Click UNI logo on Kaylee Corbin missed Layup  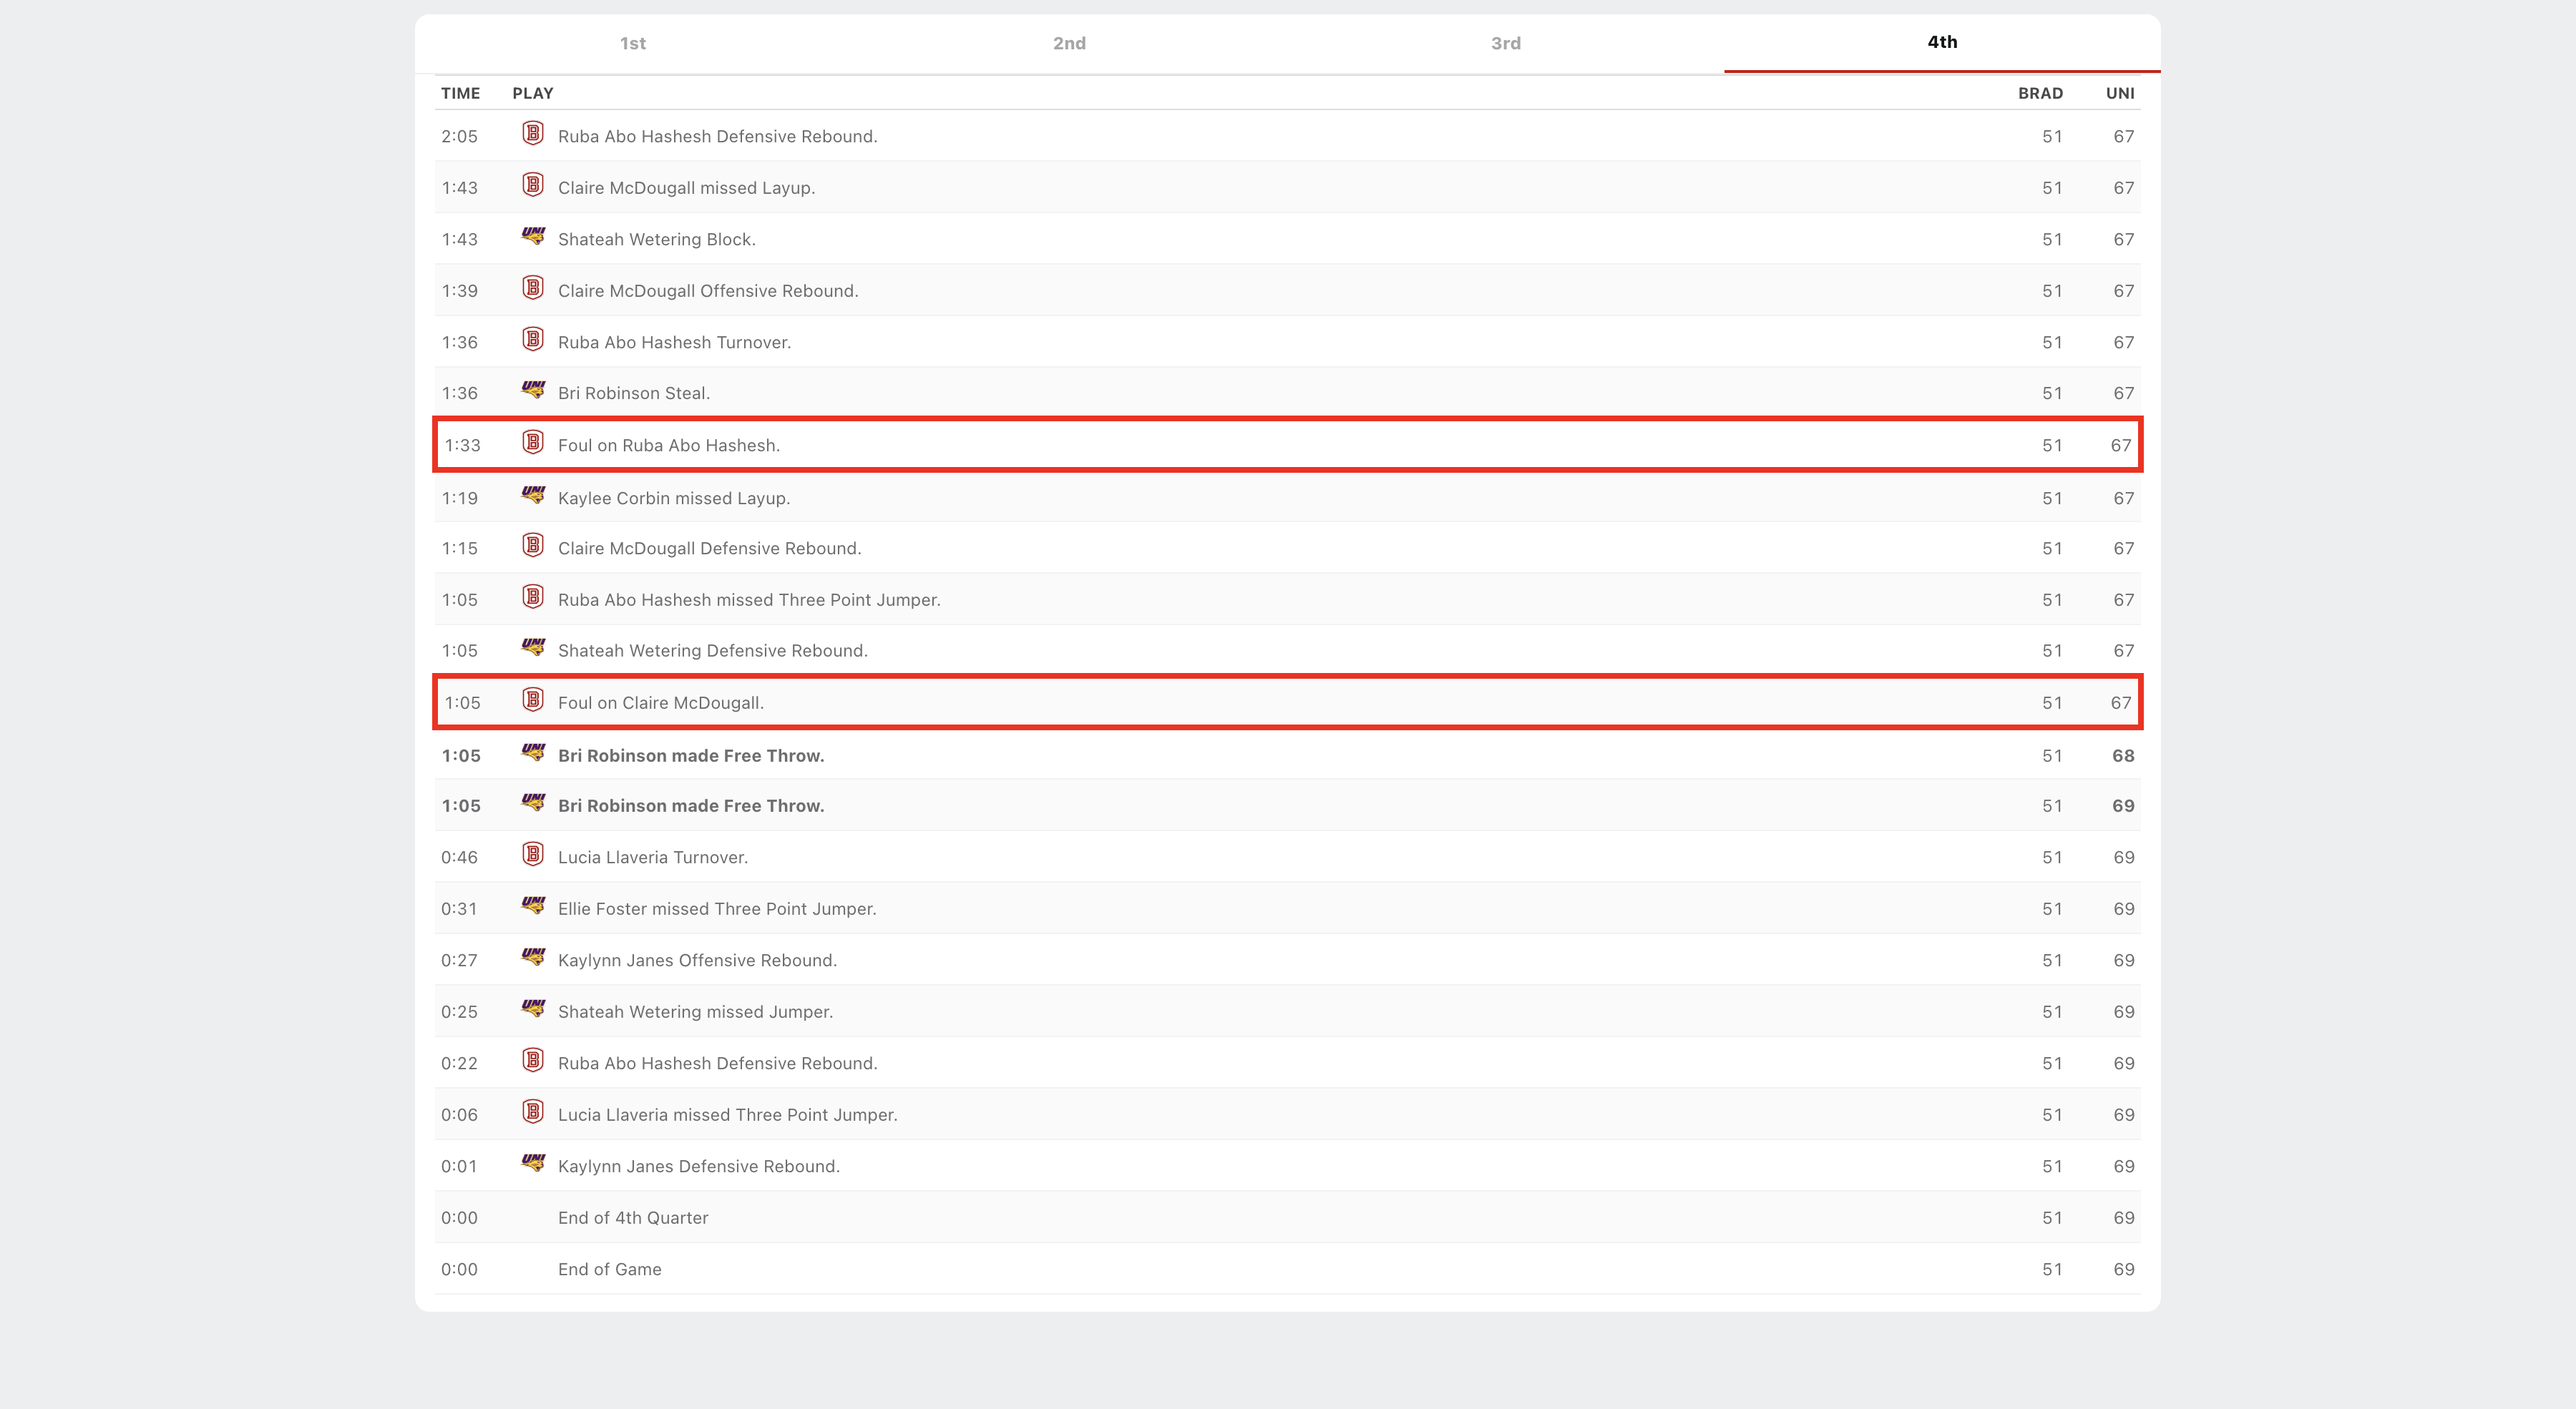[x=533, y=496]
